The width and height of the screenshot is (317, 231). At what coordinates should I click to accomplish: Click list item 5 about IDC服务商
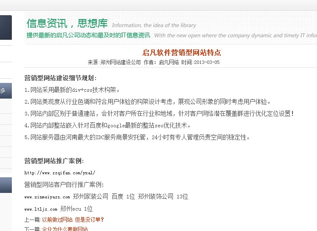pos(137,137)
